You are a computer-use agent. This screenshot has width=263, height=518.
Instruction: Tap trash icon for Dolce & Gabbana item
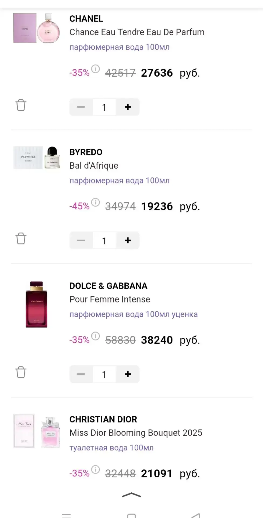click(21, 372)
